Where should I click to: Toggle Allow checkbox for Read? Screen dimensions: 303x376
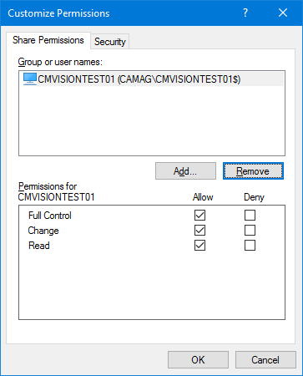199,246
